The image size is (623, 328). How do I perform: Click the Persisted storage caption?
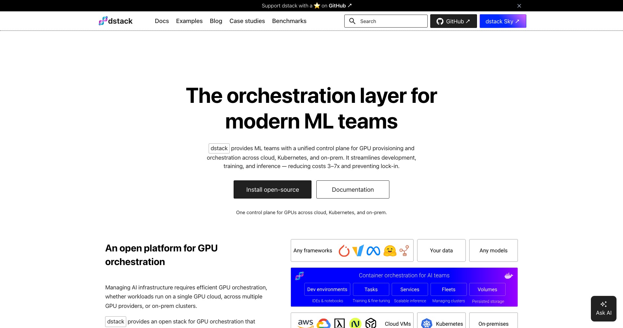click(488, 301)
